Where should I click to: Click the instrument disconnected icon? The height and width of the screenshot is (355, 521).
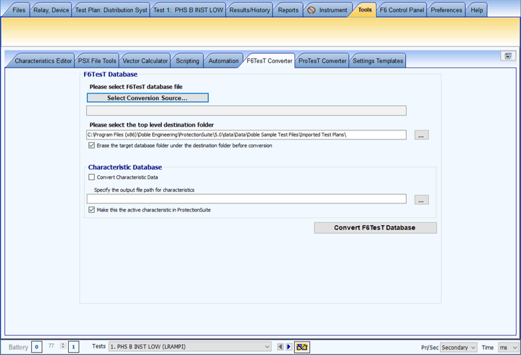pos(311,10)
